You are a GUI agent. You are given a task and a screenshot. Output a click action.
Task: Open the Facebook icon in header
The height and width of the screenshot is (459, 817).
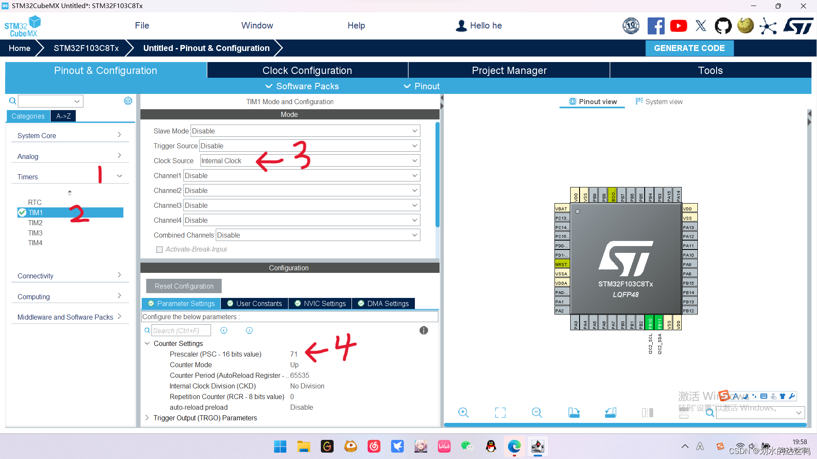[656, 26]
